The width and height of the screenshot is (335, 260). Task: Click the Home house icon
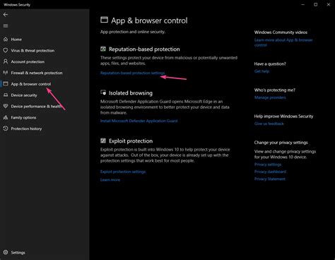pyautogui.click(x=6, y=40)
